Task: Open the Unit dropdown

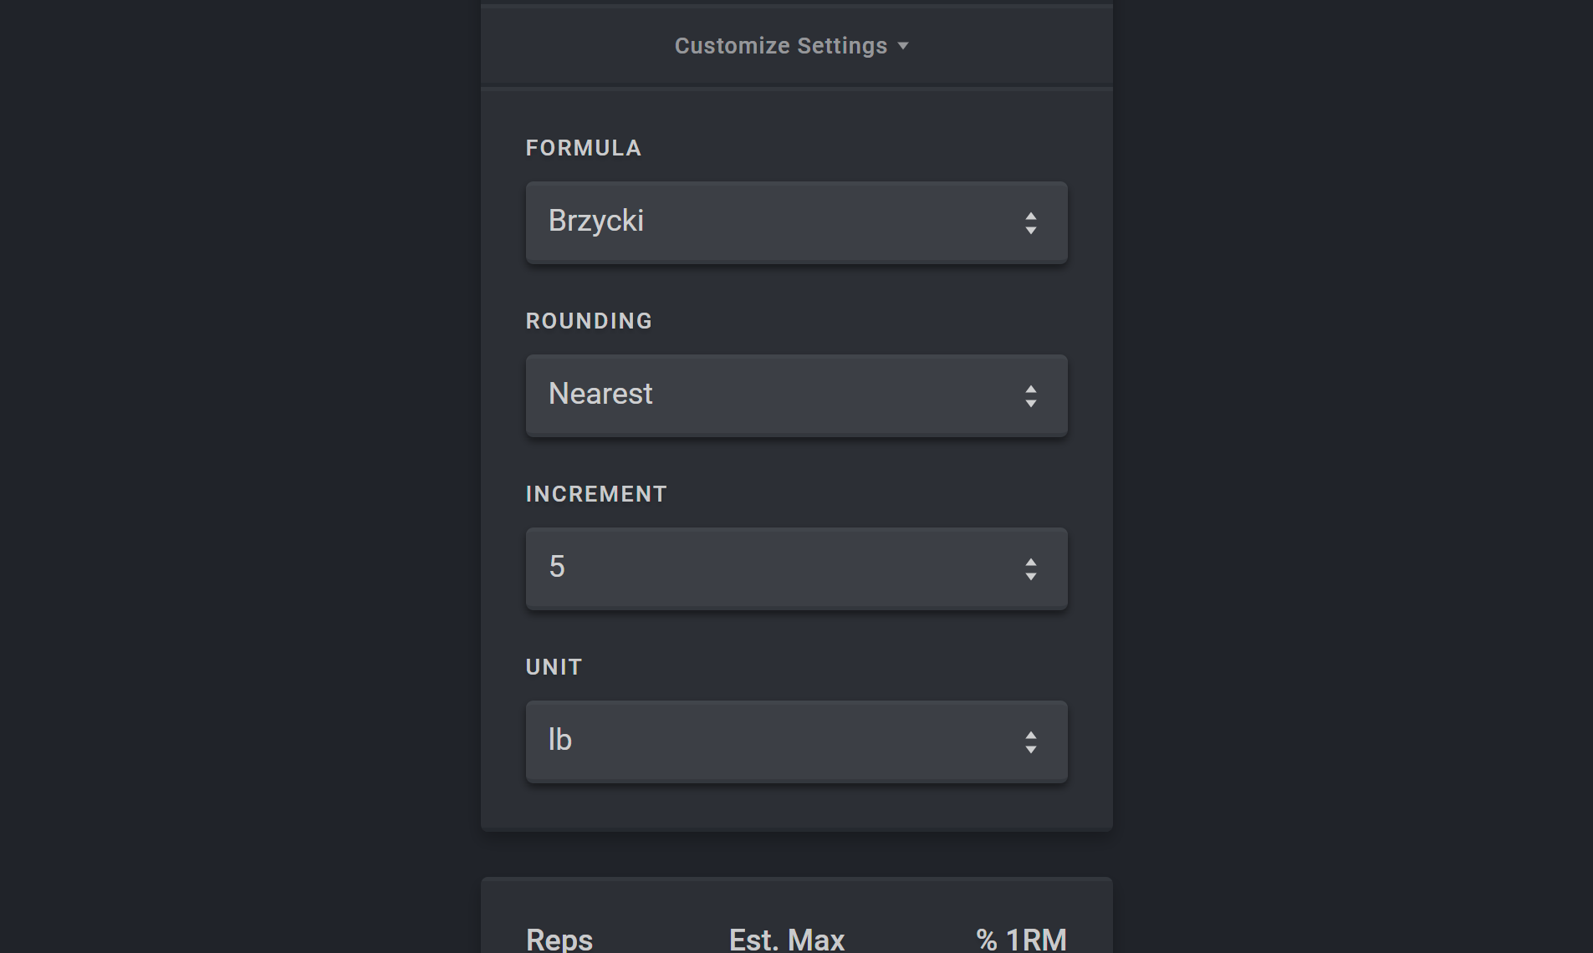Action: (795, 742)
